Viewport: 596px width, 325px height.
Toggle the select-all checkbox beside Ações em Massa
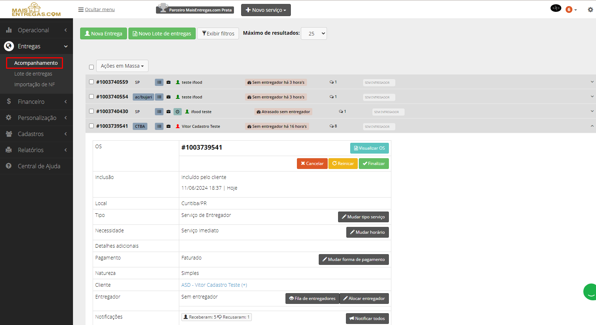[91, 67]
